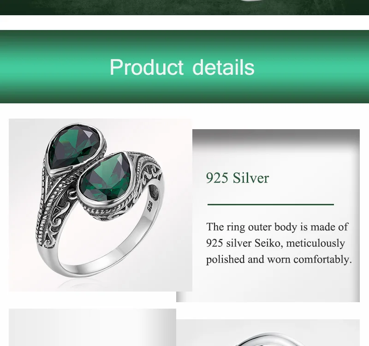
Task: Click the word Seiko in description
Action: click(268, 243)
